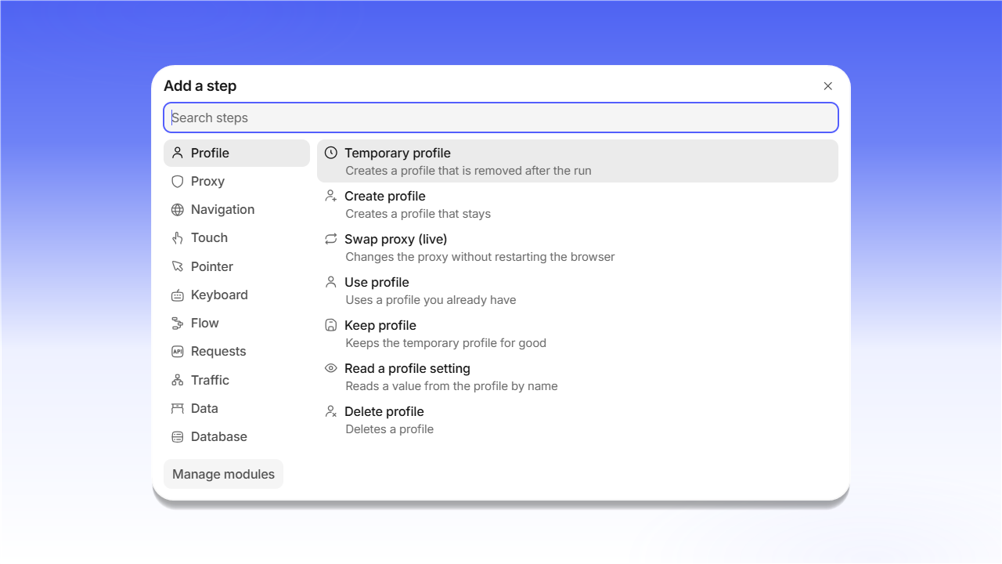Click the Keyboard icon in sidebar
The width and height of the screenshot is (1002, 564).
177,295
